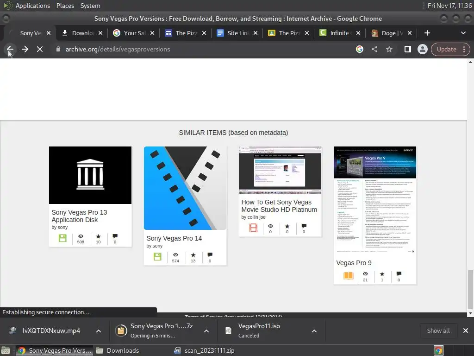Bookmark this page with the star
The width and height of the screenshot is (474, 356).
click(389, 49)
